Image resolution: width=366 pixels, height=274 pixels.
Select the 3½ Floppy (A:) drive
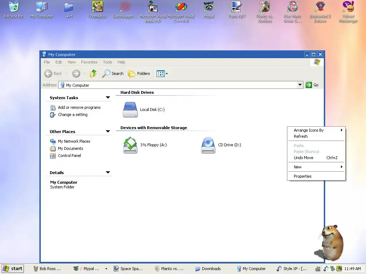(x=145, y=145)
